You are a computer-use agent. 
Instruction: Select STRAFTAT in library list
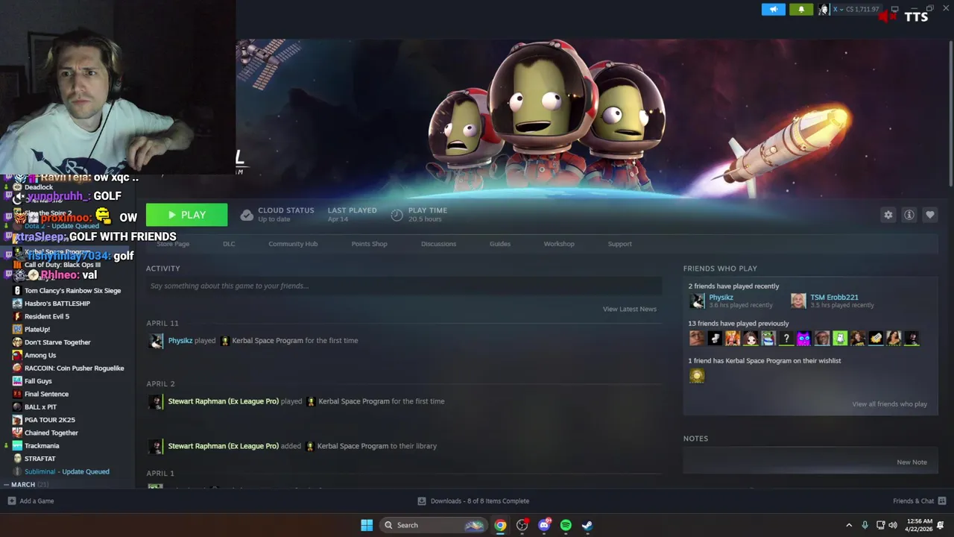pos(40,459)
